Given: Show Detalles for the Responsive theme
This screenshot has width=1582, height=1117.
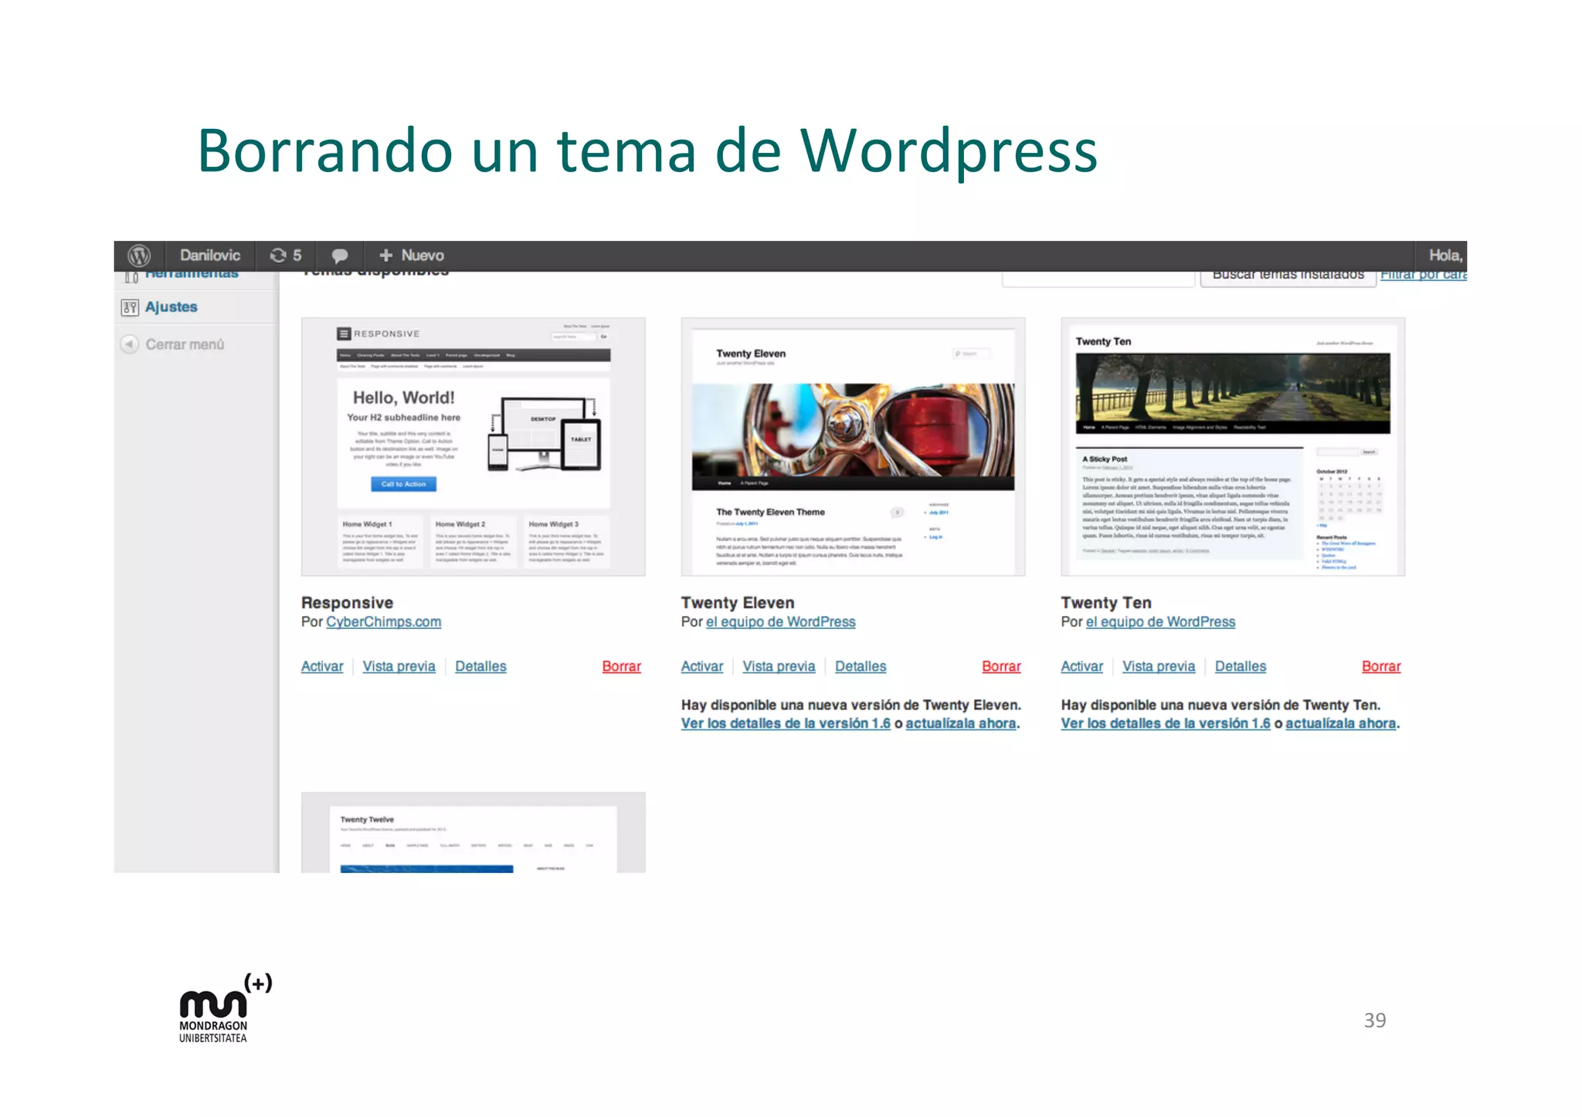Looking at the screenshot, I should tap(480, 666).
